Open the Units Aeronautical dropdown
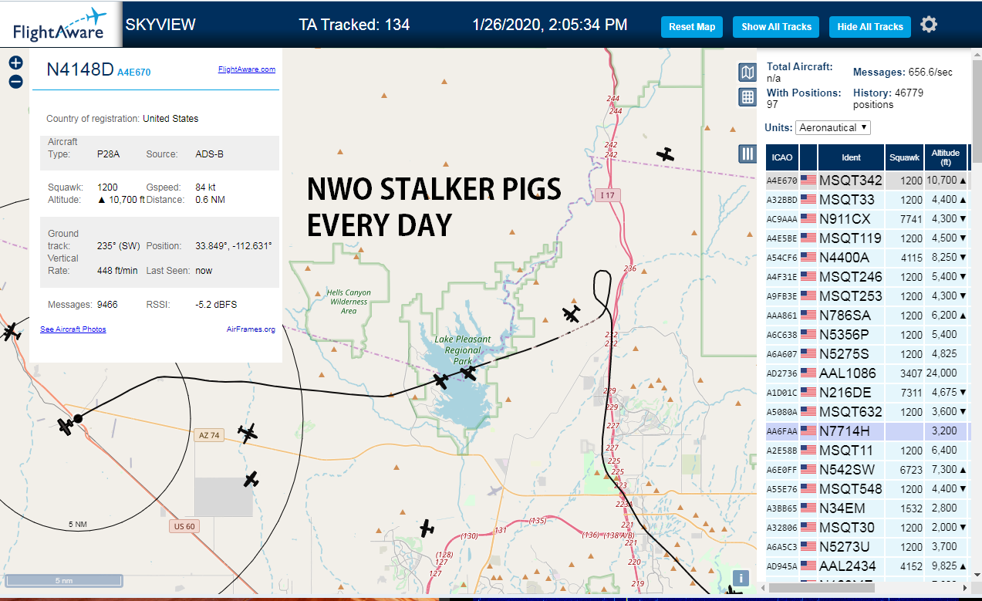The width and height of the screenshot is (982, 601). (833, 127)
